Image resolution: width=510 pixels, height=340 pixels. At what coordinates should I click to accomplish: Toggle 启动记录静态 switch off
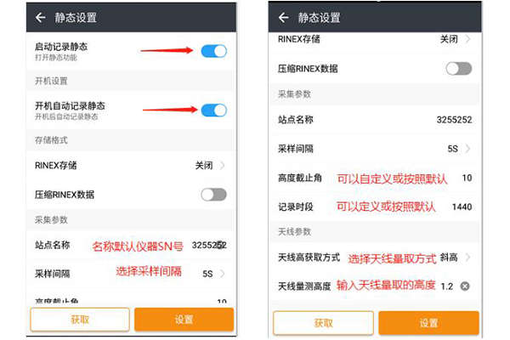tap(213, 51)
